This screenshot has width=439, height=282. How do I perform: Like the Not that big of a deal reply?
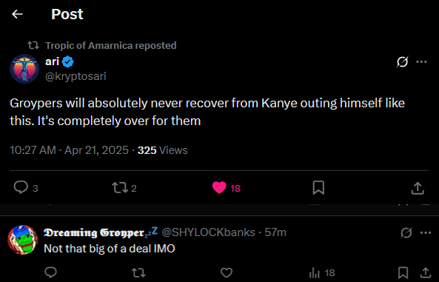point(227,272)
